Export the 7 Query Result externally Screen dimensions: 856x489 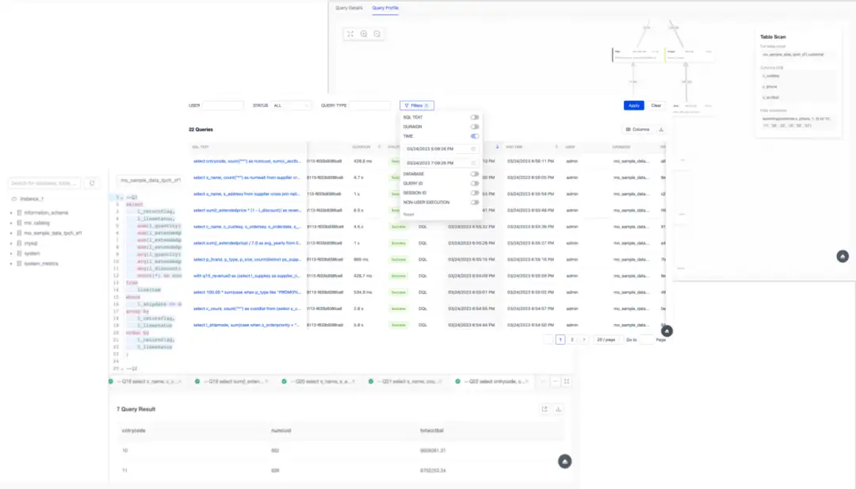(x=545, y=409)
